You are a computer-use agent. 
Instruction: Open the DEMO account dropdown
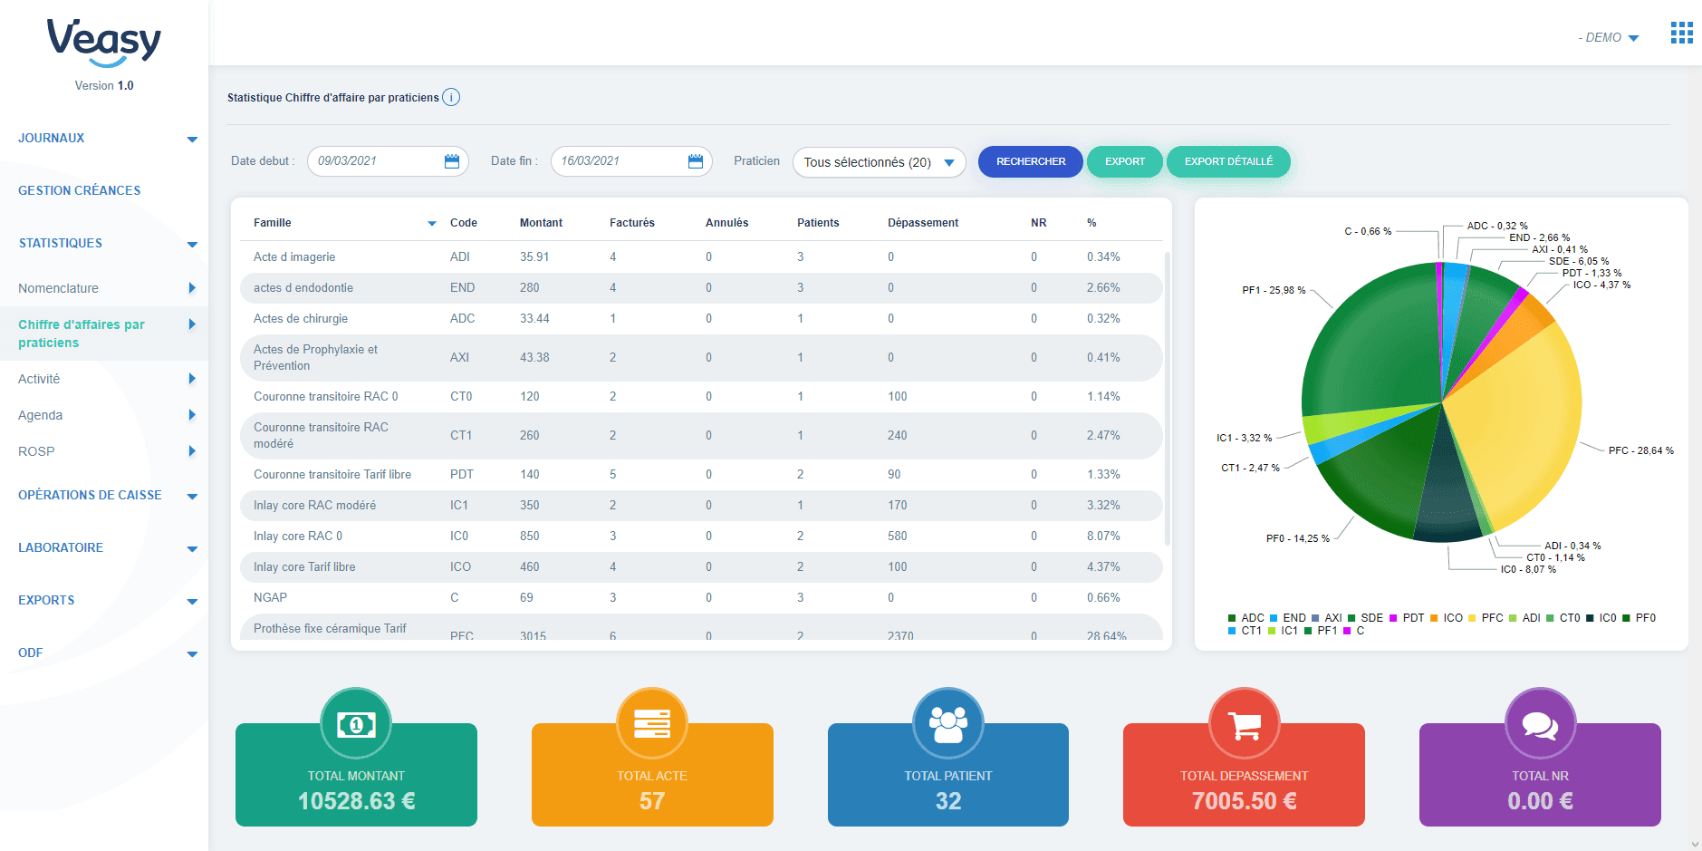point(1609,37)
